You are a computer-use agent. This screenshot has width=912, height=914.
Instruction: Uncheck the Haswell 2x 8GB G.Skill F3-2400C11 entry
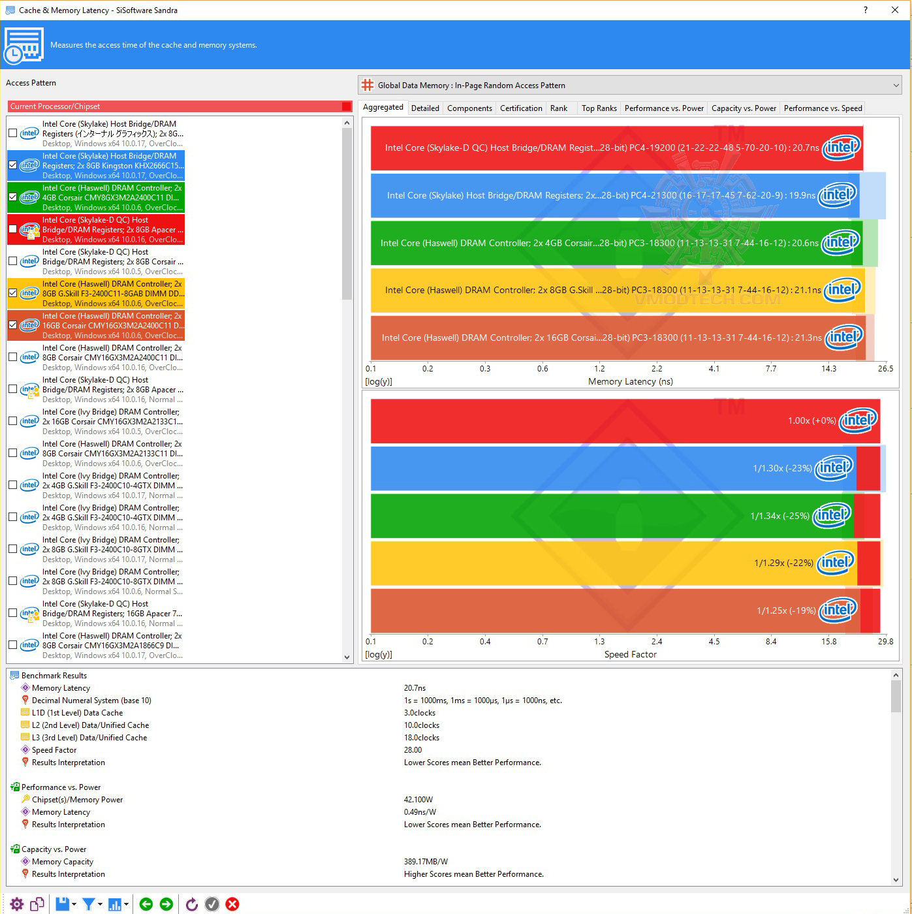(x=12, y=293)
